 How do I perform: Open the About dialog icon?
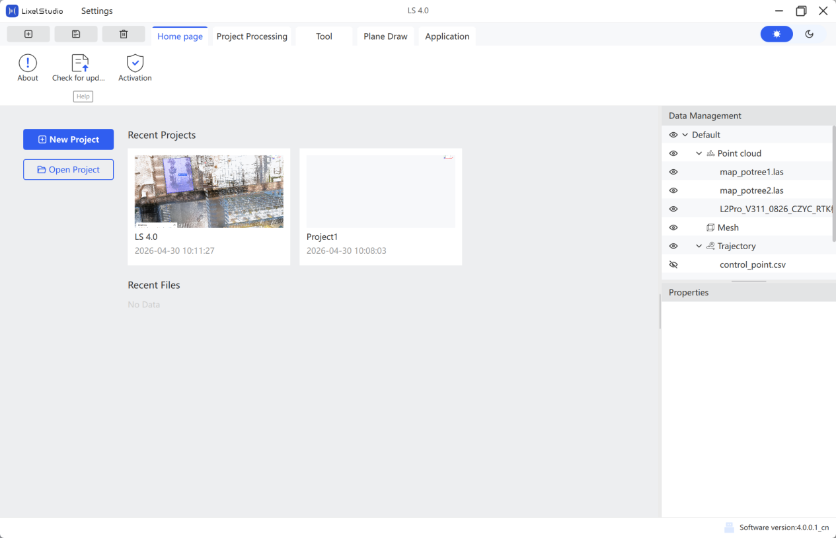coord(28,63)
